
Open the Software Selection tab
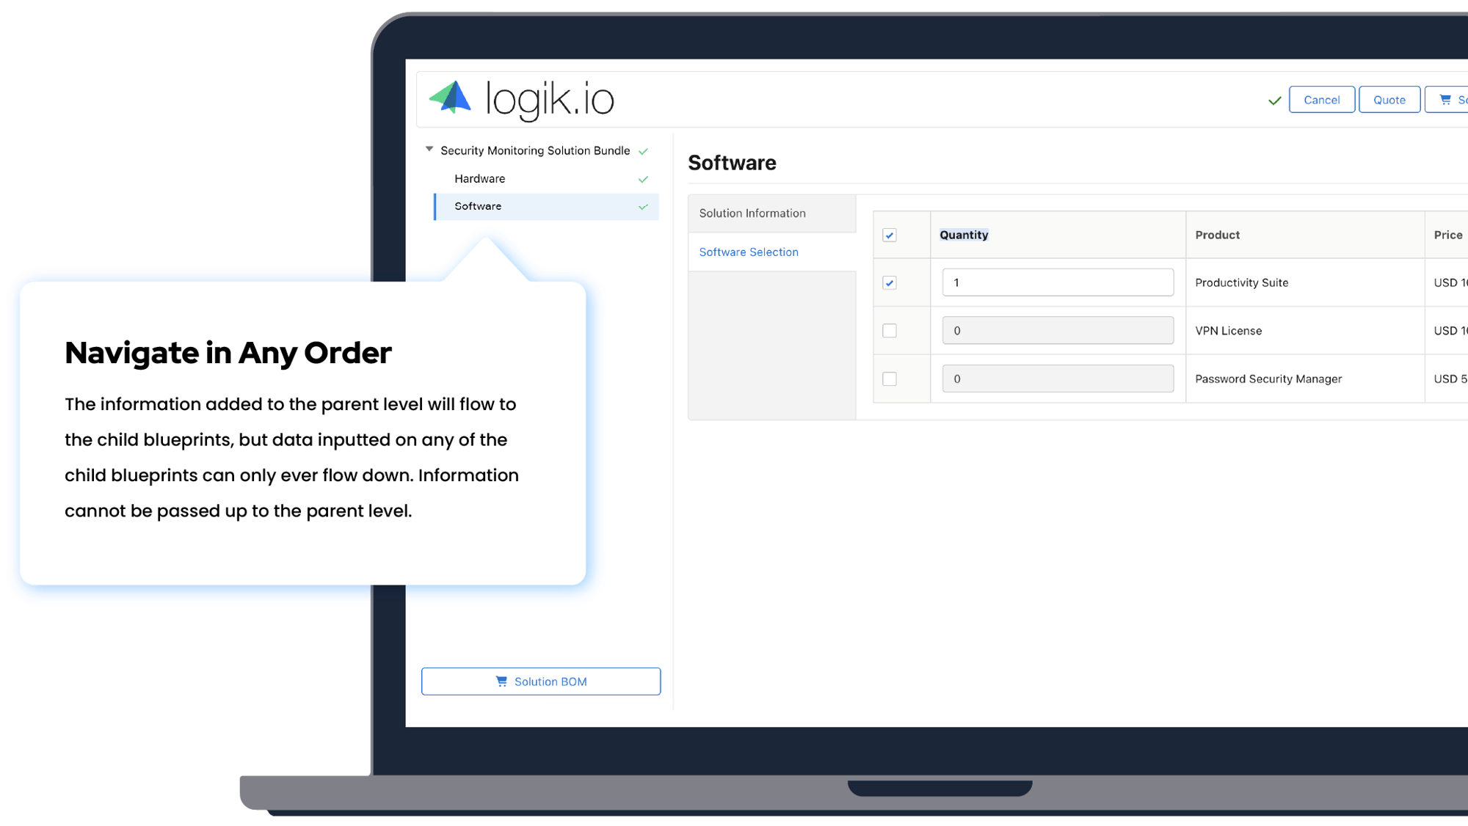pos(772,252)
